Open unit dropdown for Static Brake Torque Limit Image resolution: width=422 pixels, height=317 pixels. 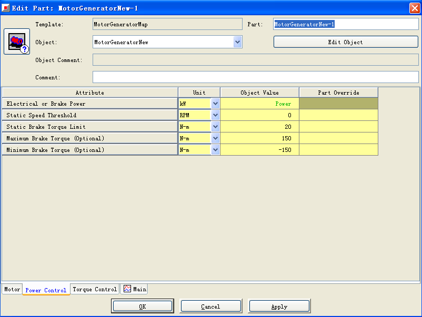click(x=215, y=127)
